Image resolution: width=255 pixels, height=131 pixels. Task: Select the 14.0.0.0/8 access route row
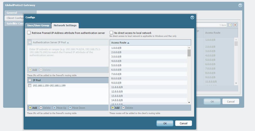click(x=149, y=100)
